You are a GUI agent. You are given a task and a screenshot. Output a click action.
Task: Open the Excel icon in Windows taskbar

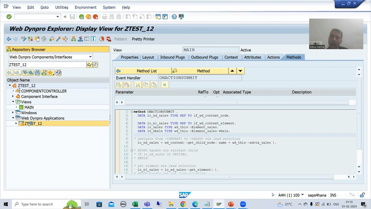coord(135,204)
